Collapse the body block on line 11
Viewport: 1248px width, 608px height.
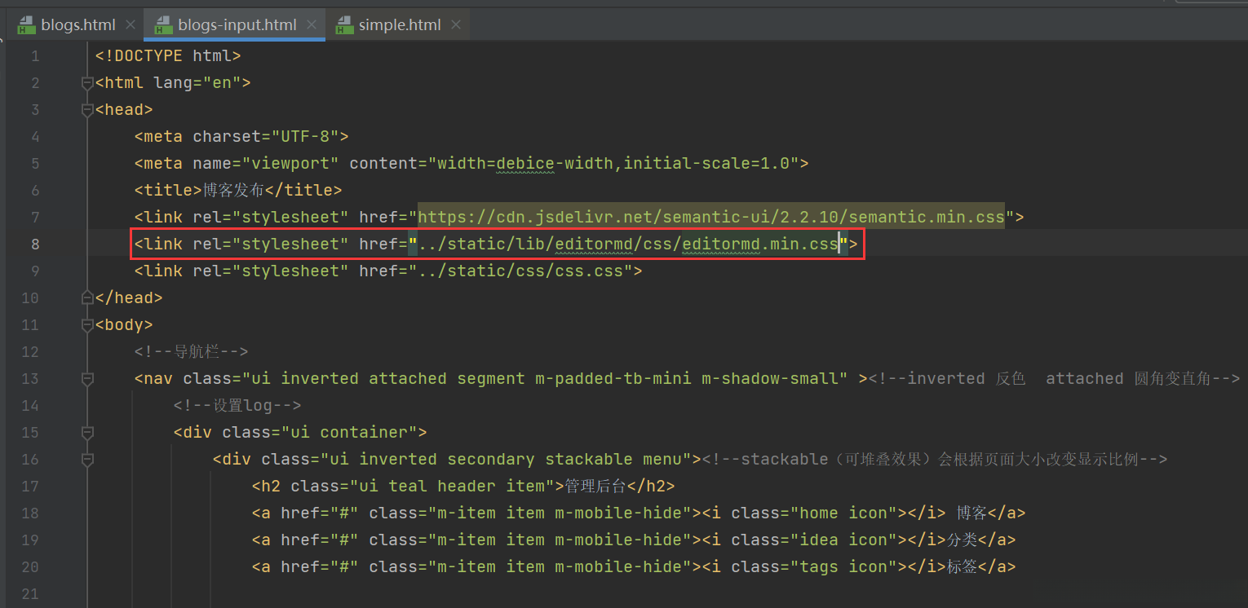87,325
